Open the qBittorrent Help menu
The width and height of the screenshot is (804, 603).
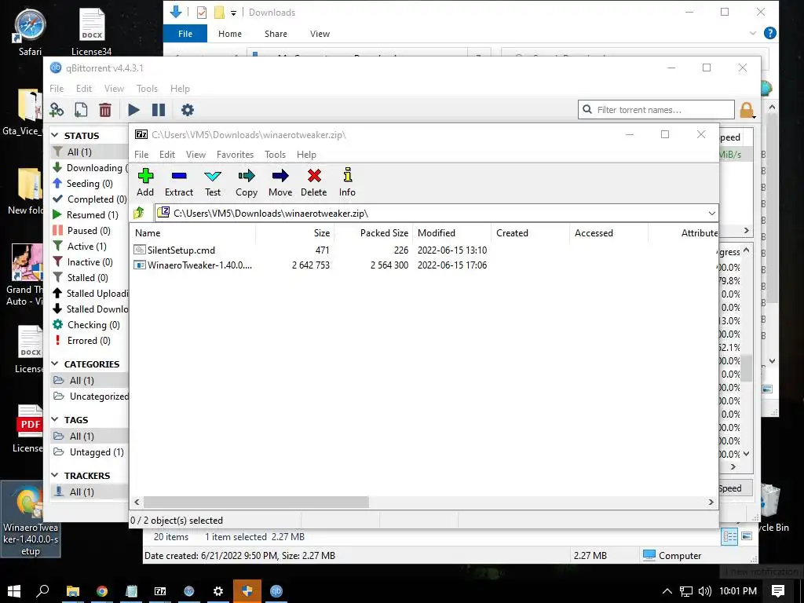click(180, 89)
